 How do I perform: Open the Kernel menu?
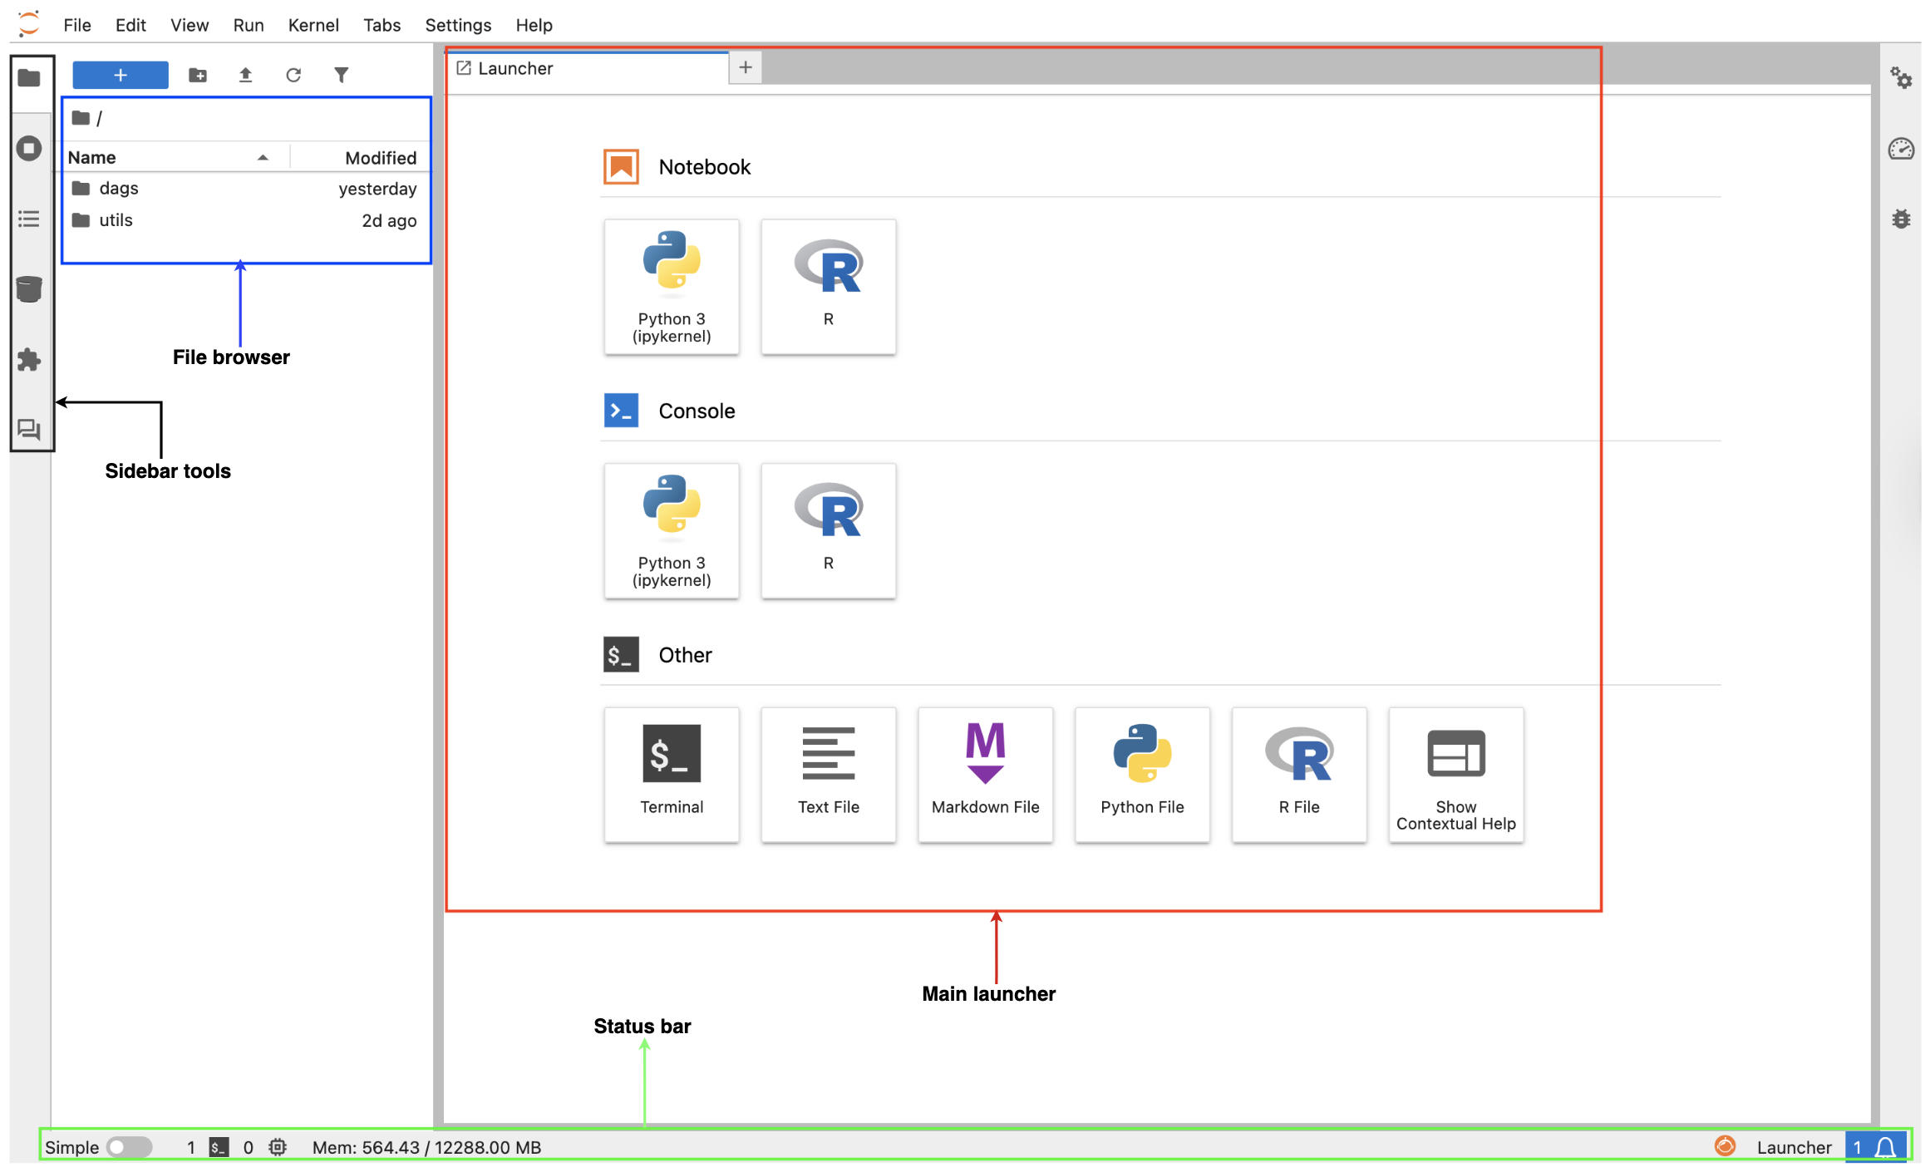(x=313, y=24)
